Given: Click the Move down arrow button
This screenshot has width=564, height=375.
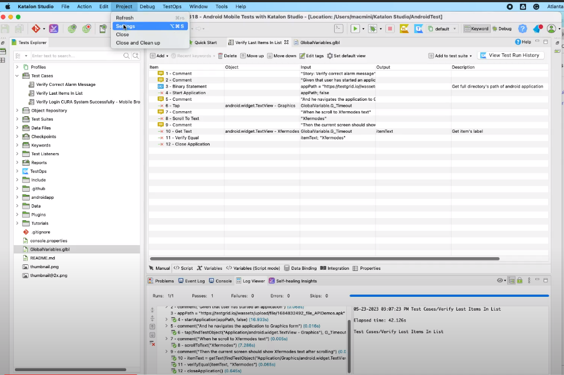Looking at the screenshot, I should tap(282, 56).
